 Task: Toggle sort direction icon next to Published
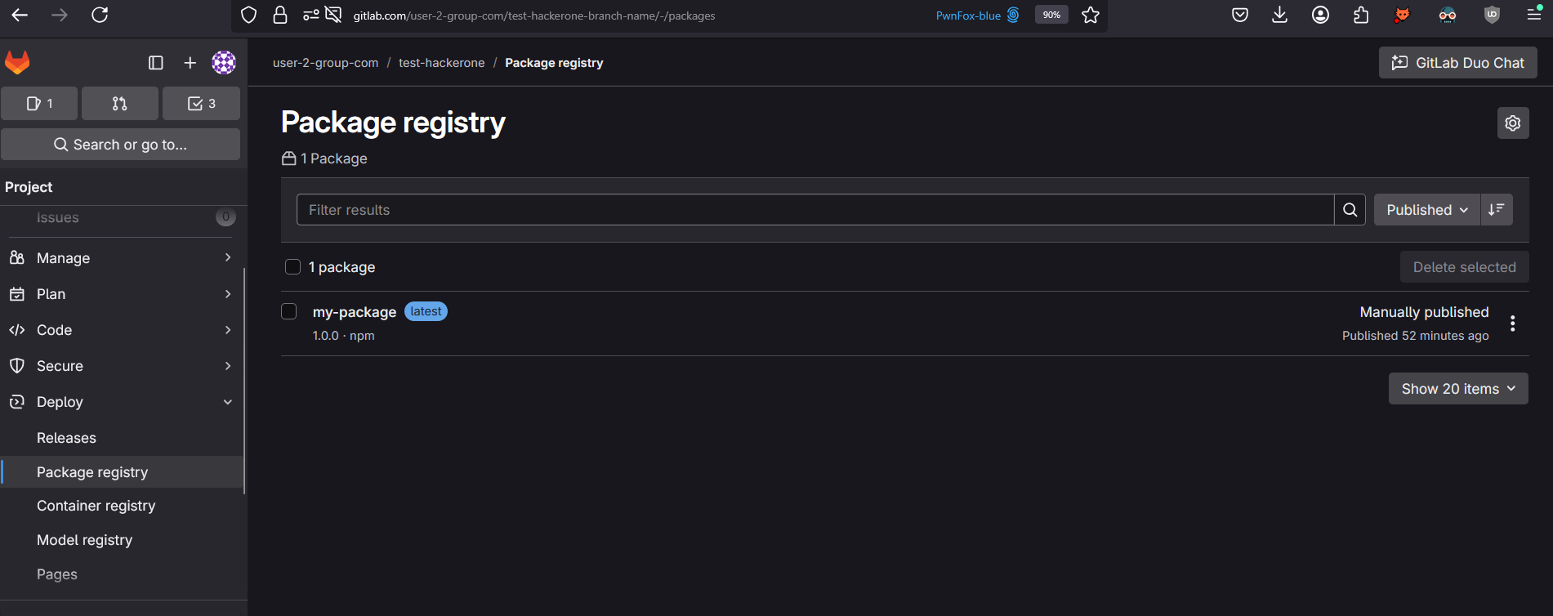tap(1496, 210)
